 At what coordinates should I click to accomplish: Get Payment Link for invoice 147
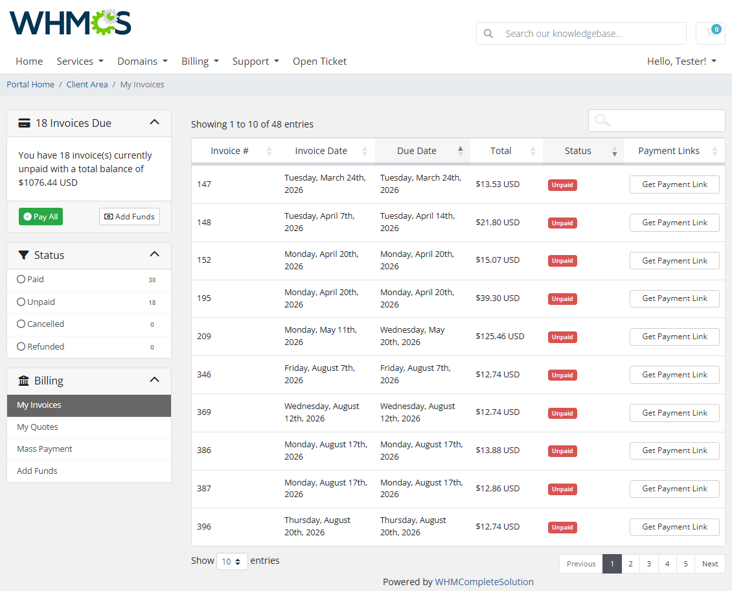point(674,184)
